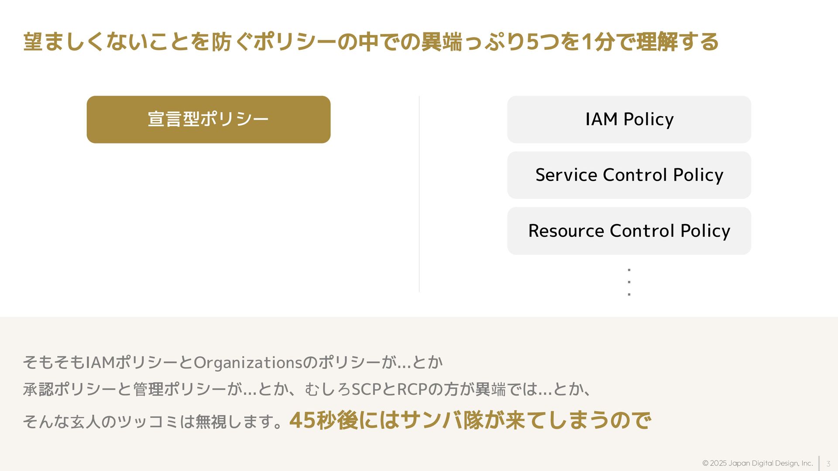Click the vertical dots below Resource Control Policy
Viewport: 838px width, 471px height.
click(629, 282)
